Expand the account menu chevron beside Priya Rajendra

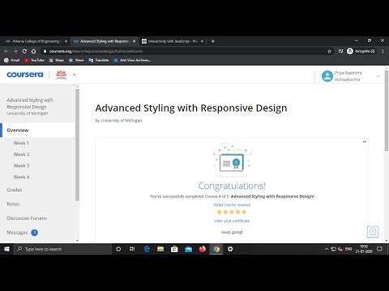click(378, 77)
